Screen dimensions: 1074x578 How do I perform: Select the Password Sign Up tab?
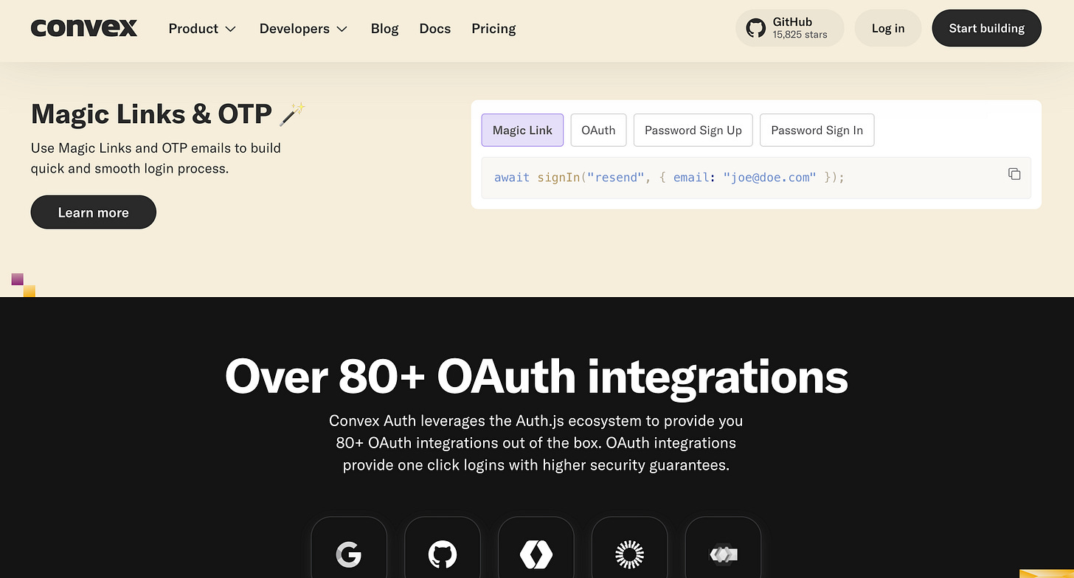(693, 130)
